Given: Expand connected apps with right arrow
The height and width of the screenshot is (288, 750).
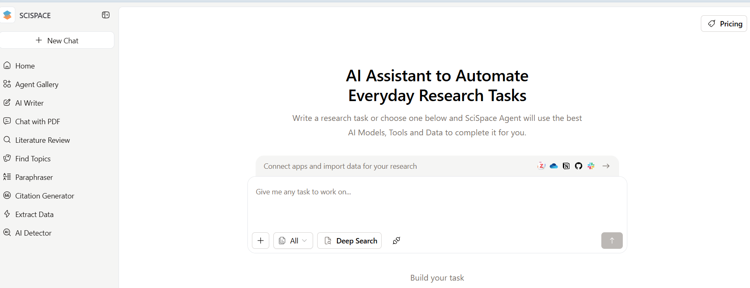Looking at the screenshot, I should tap(606, 166).
